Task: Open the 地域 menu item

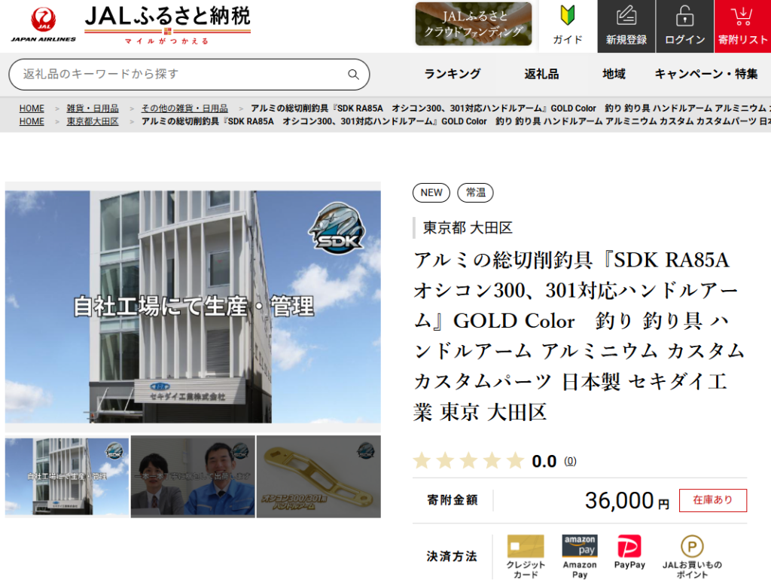Action: [614, 74]
